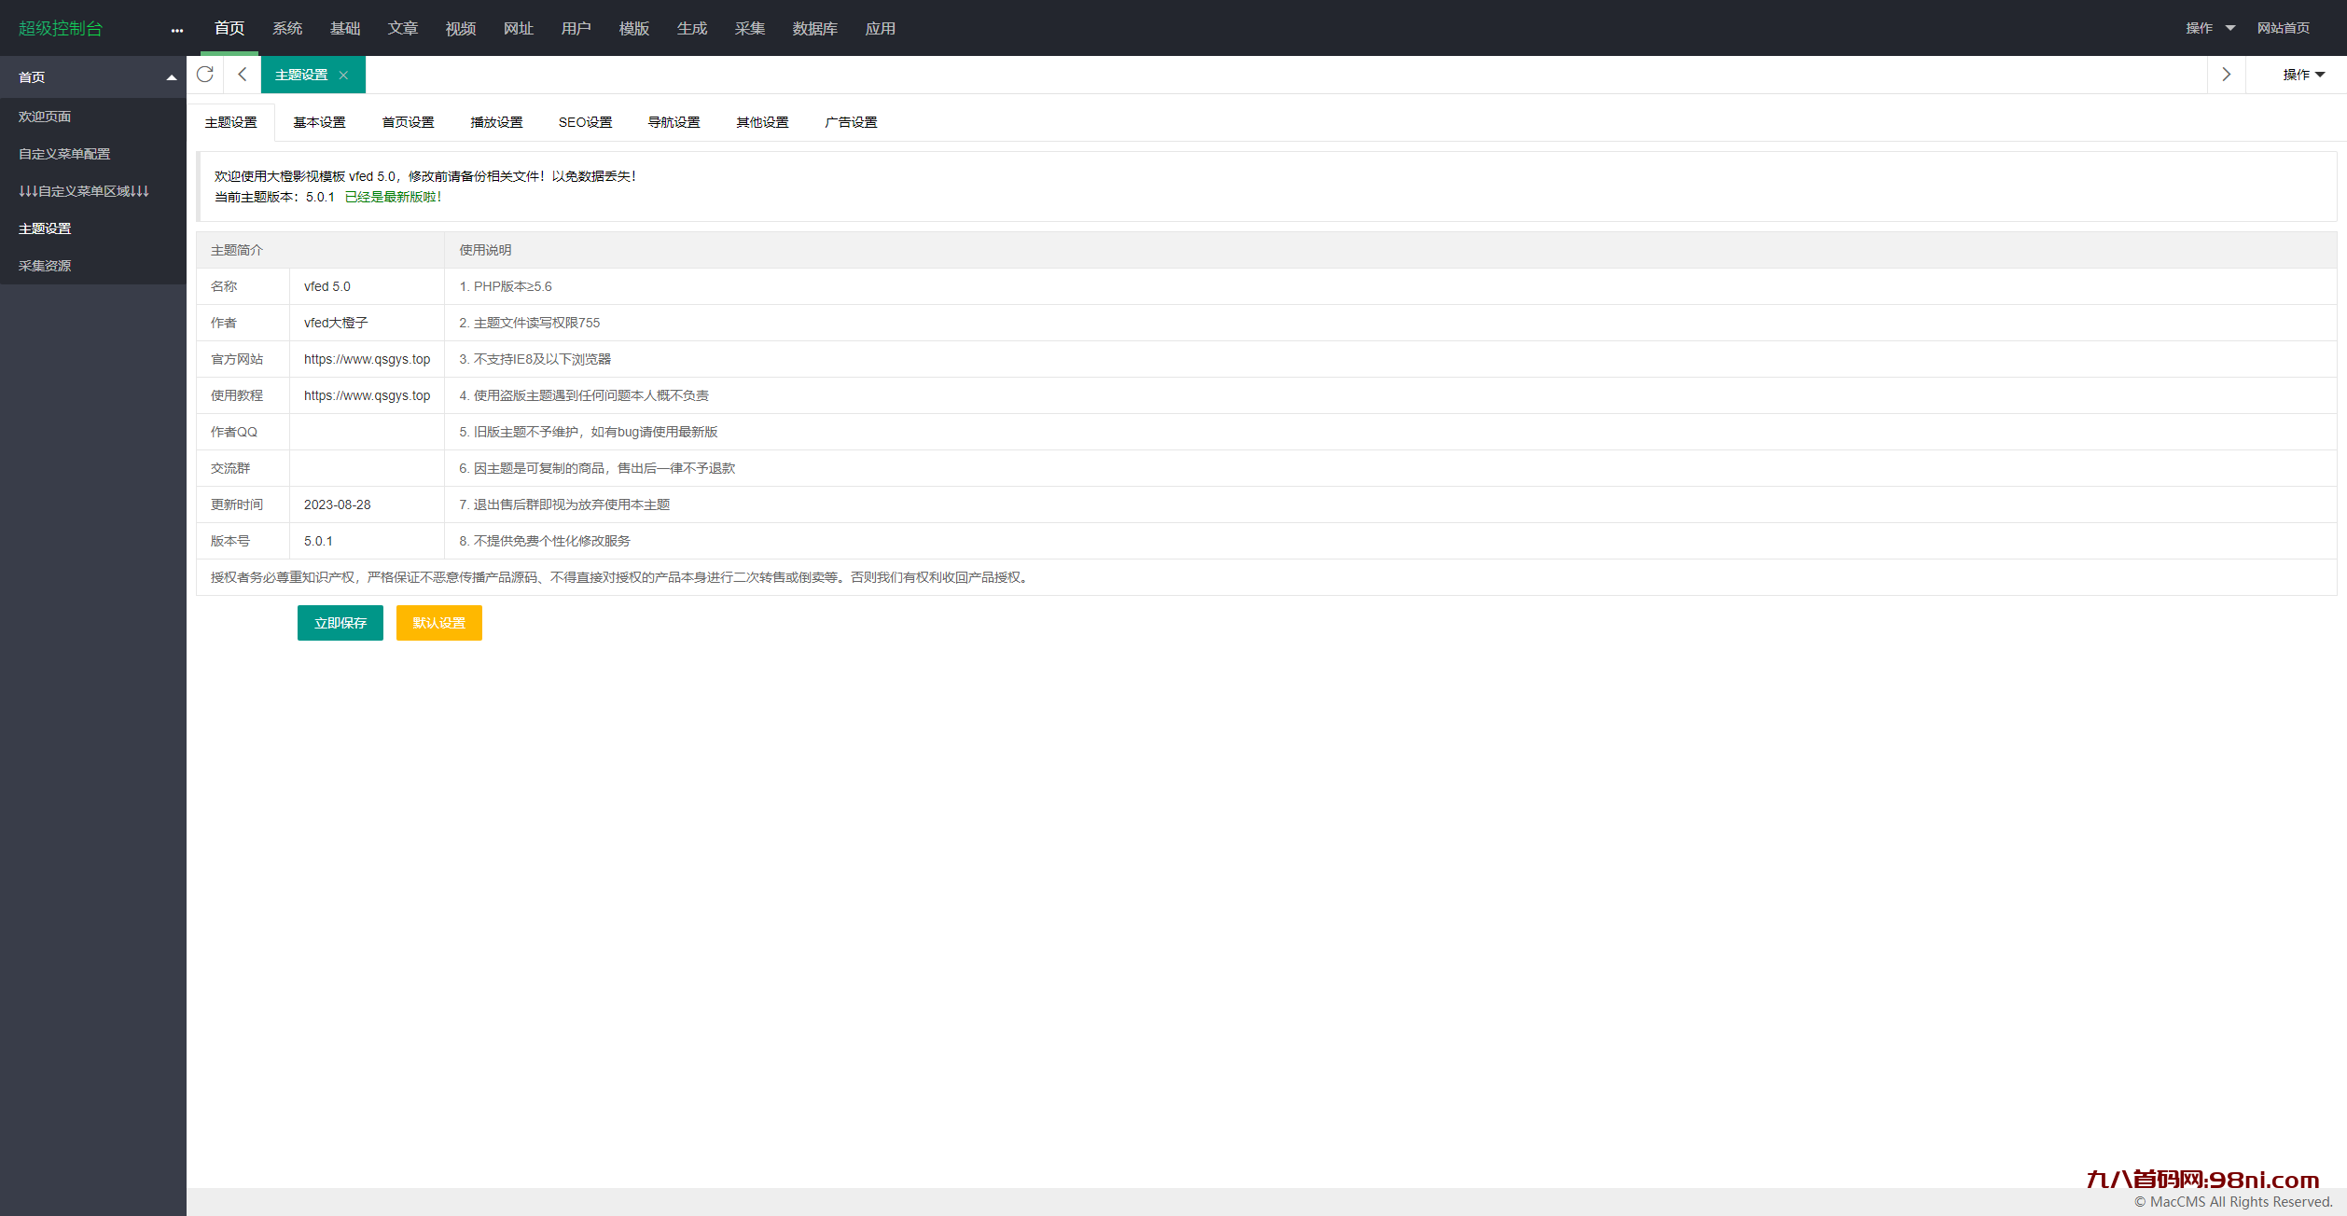
Task: Open the top-right 操作 dropdown in header
Action: 2209,28
